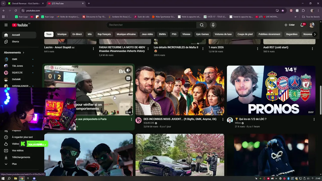The height and width of the screenshot is (181, 322).
Task: Open Chrome extensions puzzle icon
Action: click(303, 11)
